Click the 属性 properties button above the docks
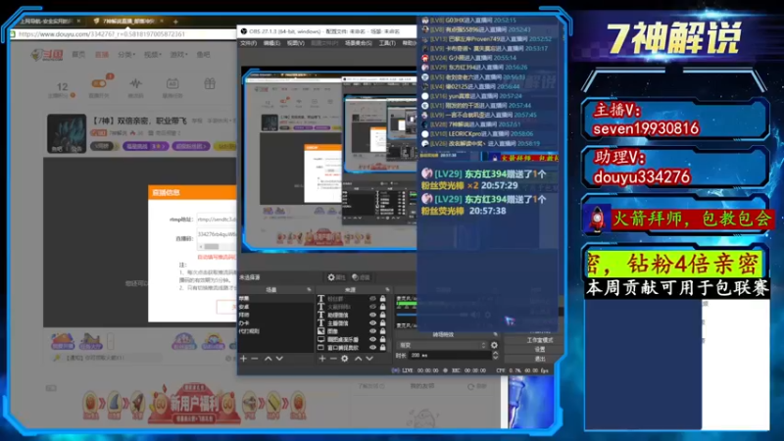This screenshot has width=784, height=441. click(336, 277)
